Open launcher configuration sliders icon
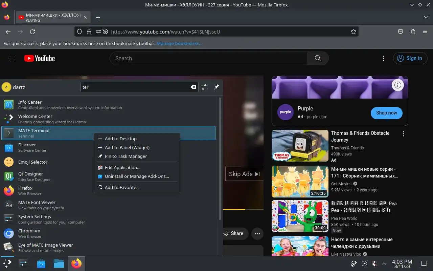Viewport: 433px width, 271px height. coord(205,87)
